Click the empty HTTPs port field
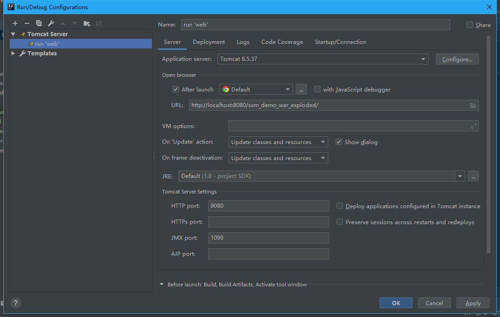Viewport: 500px width, 317px height. pos(268,222)
